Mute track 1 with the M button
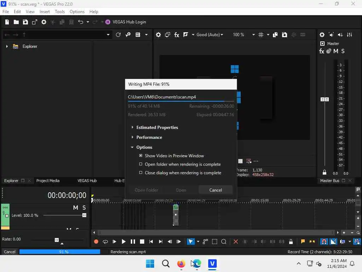 coord(76,208)
